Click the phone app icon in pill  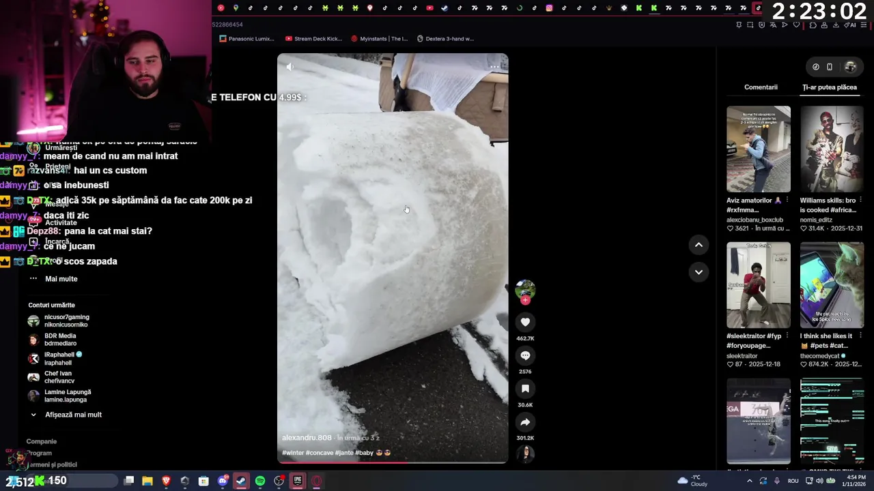click(830, 67)
